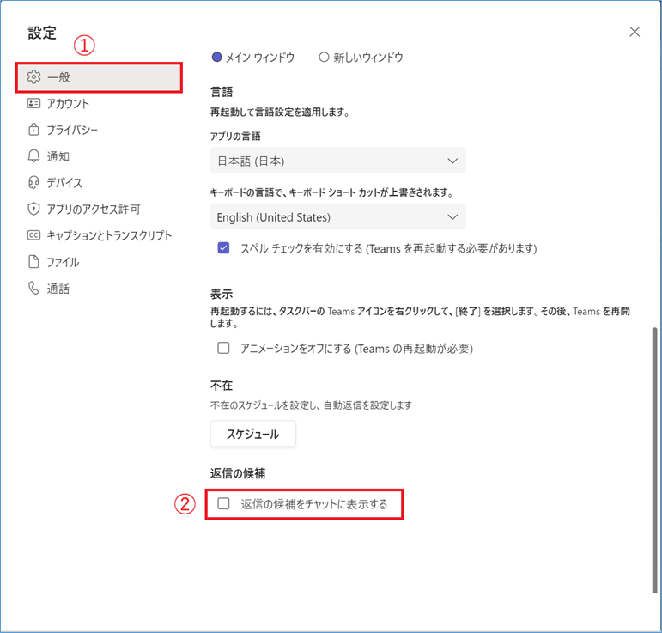The width and height of the screenshot is (662, 633).
Task: Expand the English (United States) keyboard dropdown
Action: (337, 217)
